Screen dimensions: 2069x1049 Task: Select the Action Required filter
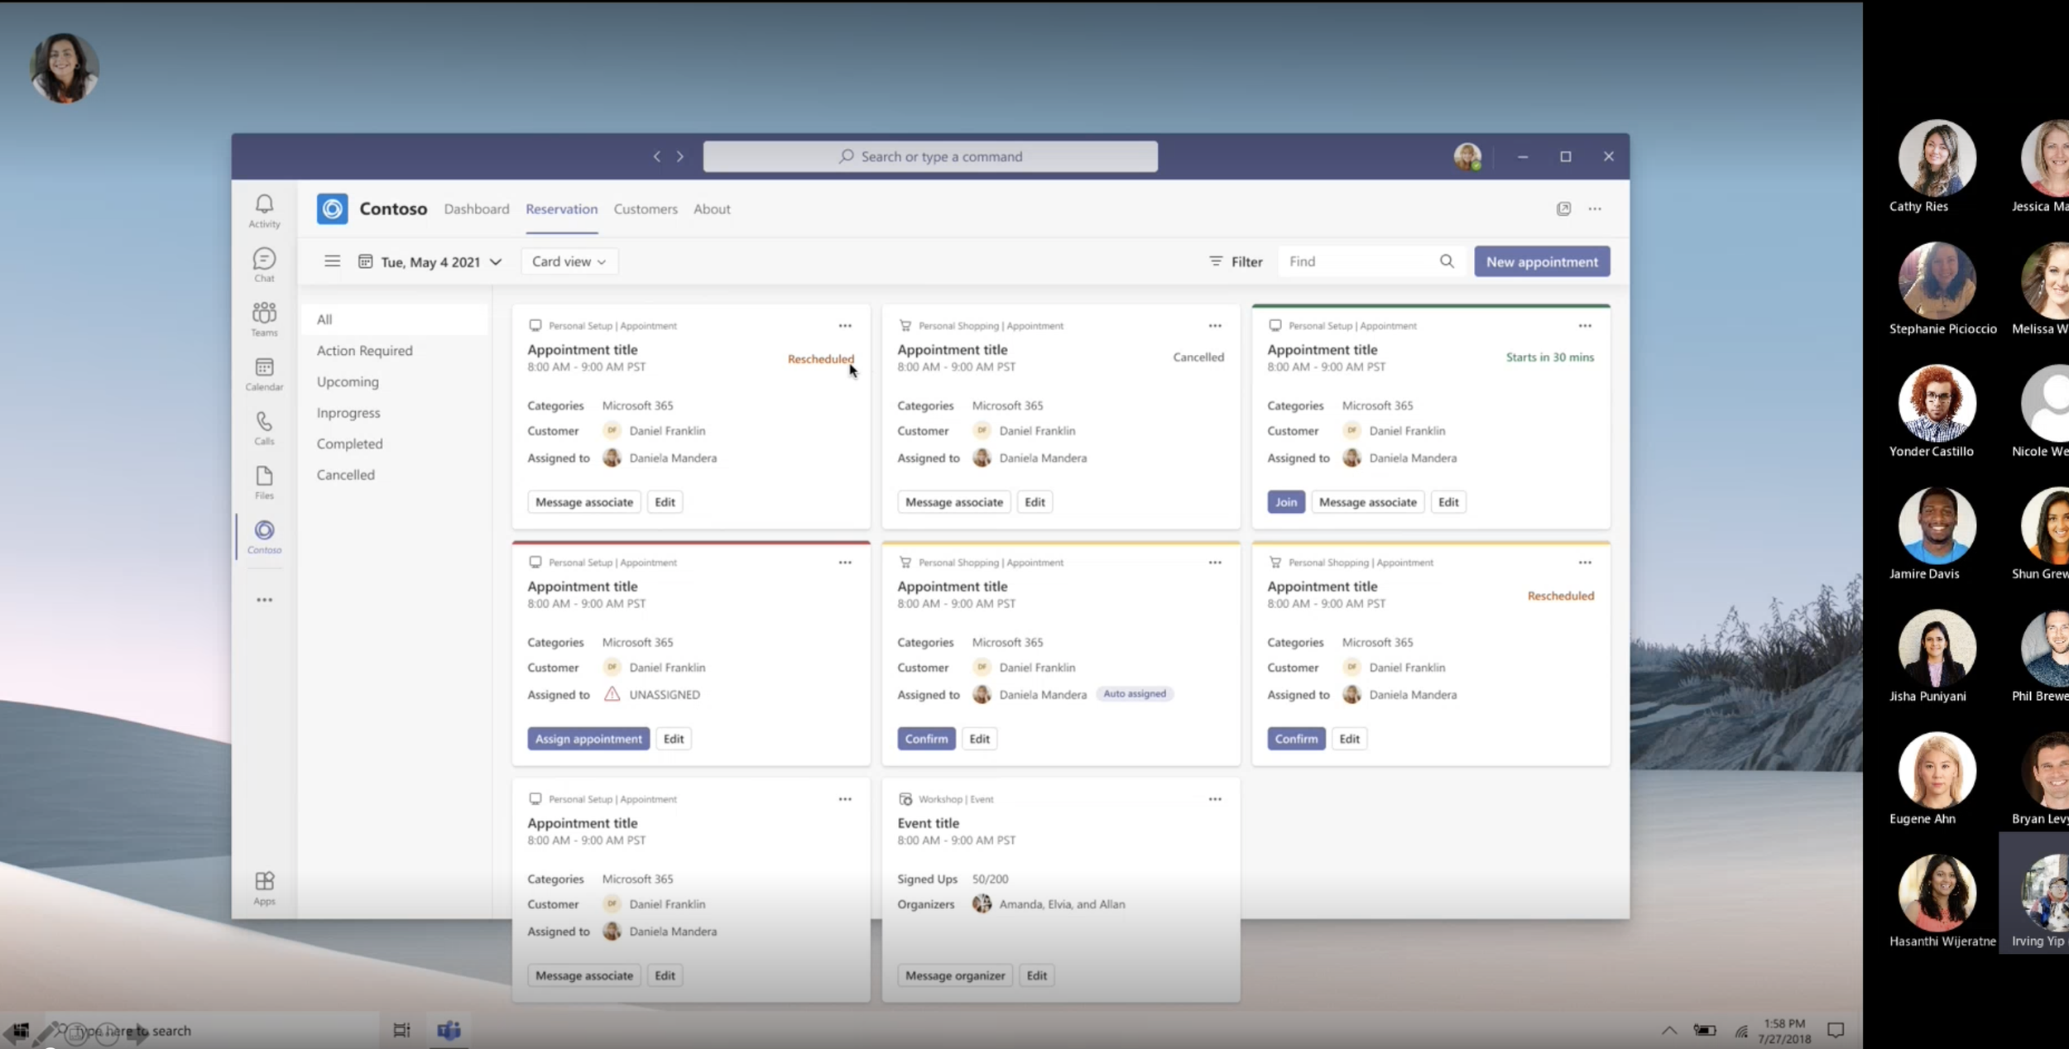tap(364, 351)
